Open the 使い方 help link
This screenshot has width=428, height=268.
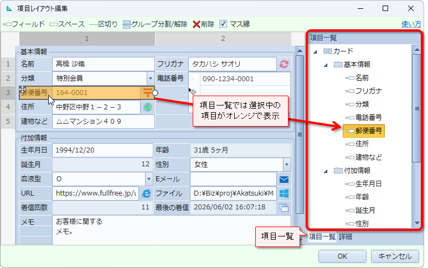tap(411, 24)
